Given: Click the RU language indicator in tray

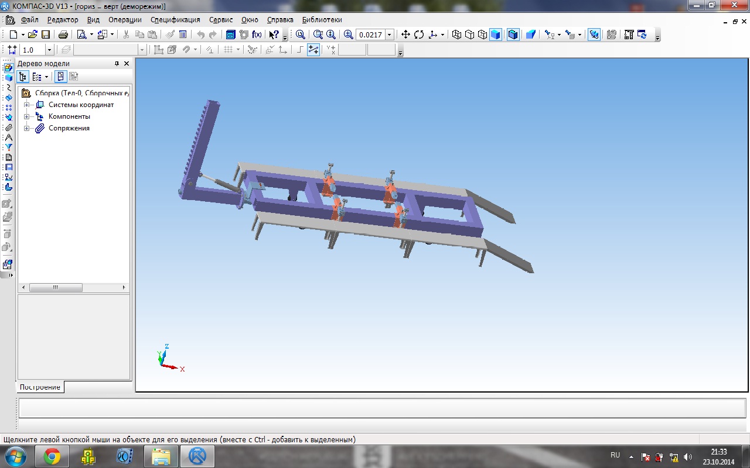Looking at the screenshot, I should click(615, 455).
